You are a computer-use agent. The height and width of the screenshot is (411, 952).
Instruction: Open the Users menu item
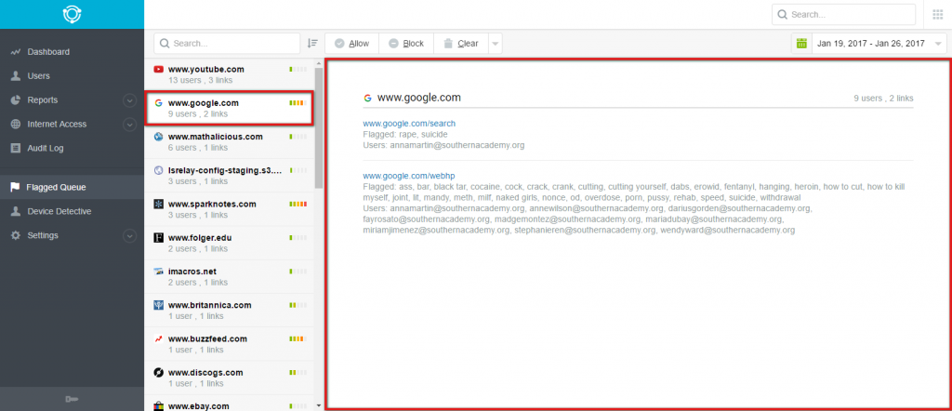pyautogui.click(x=72, y=76)
